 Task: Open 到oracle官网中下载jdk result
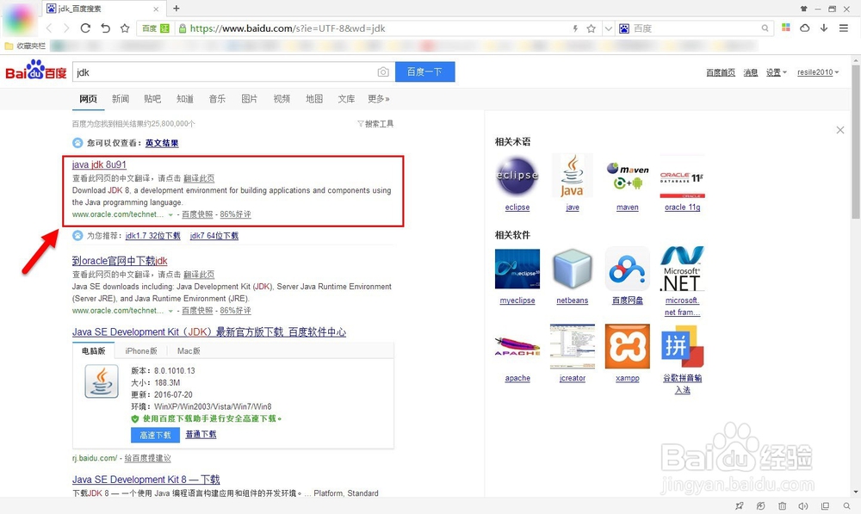tap(120, 261)
